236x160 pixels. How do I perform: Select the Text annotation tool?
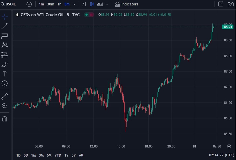pyautogui.click(x=5, y=74)
